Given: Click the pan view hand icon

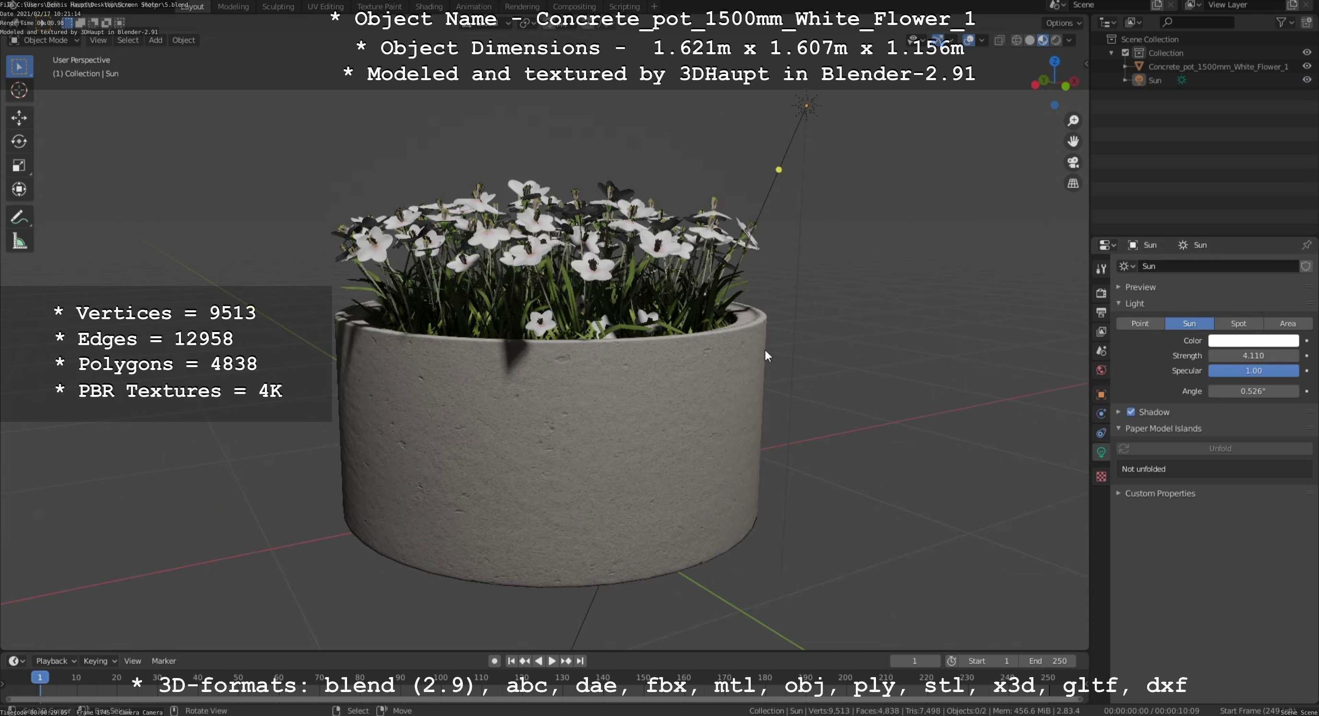Looking at the screenshot, I should pyautogui.click(x=1073, y=141).
